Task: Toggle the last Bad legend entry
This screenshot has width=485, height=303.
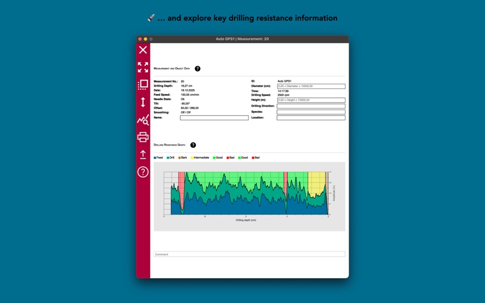Action: coord(255,158)
